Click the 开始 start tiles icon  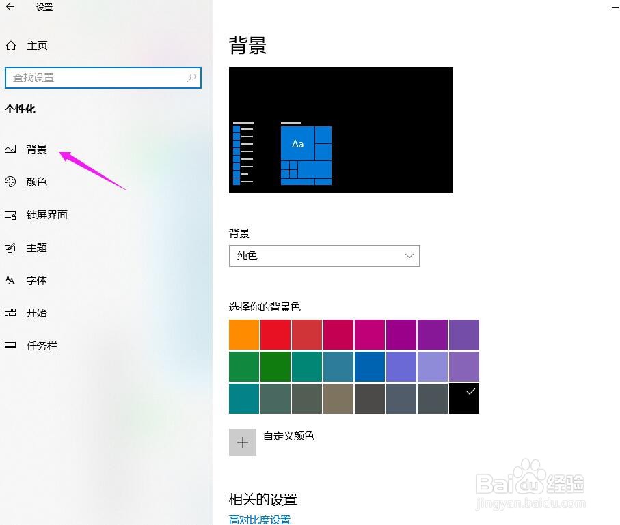tap(10, 313)
